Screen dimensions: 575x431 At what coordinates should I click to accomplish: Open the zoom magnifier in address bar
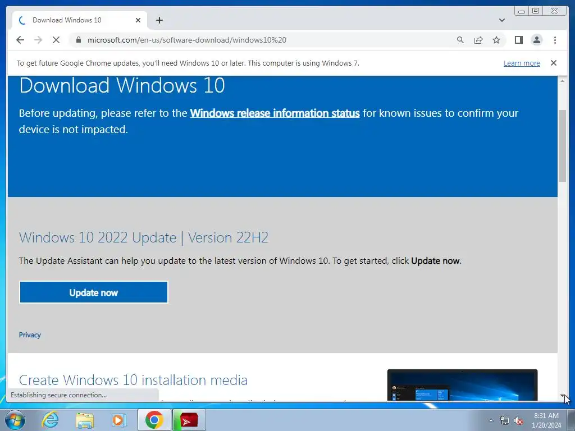[x=460, y=40]
